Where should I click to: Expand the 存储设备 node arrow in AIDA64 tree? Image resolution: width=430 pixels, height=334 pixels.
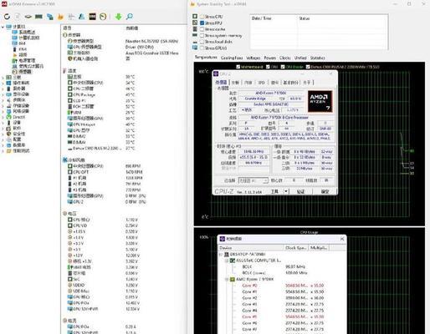[3, 105]
